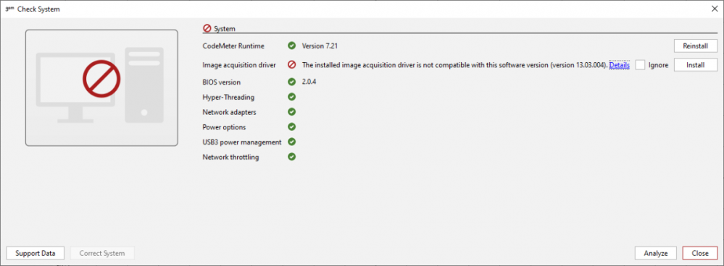The width and height of the screenshot is (724, 266).
Task: Select the 'Network adapters' label
Action: (230, 112)
